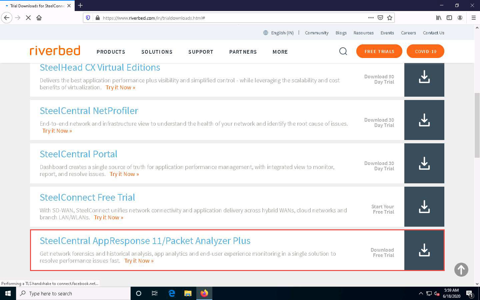480x300 pixels.
Task: Open the Community link
Action: pyautogui.click(x=317, y=33)
